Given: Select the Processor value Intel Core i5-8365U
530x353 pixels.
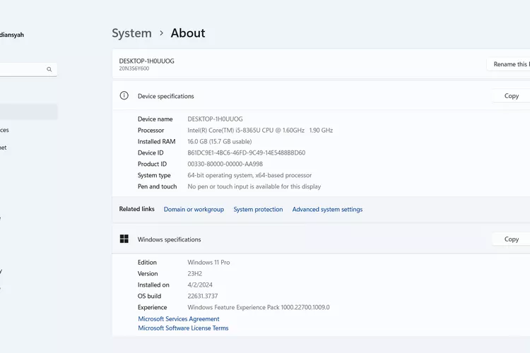Looking at the screenshot, I should tap(260, 131).
